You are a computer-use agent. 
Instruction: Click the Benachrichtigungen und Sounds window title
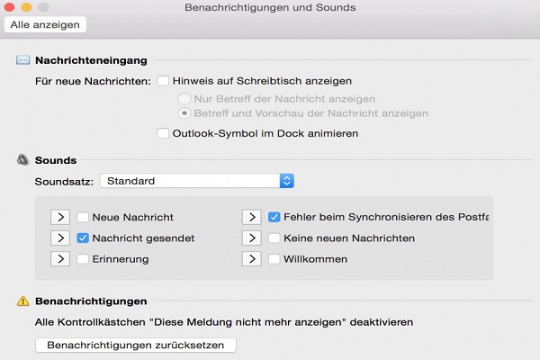[270, 7]
